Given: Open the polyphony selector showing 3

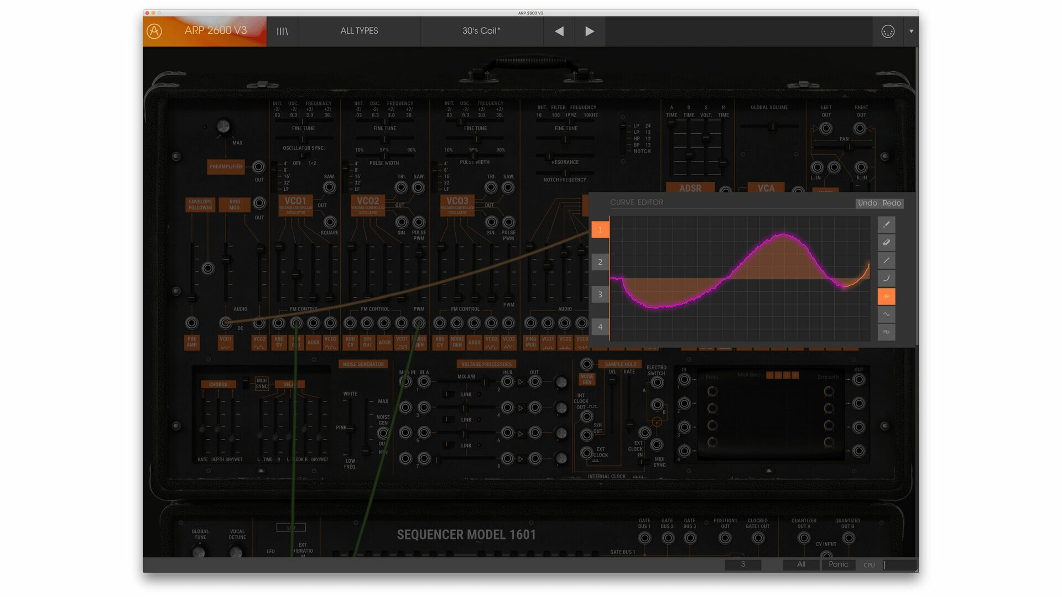Looking at the screenshot, I should click(743, 564).
